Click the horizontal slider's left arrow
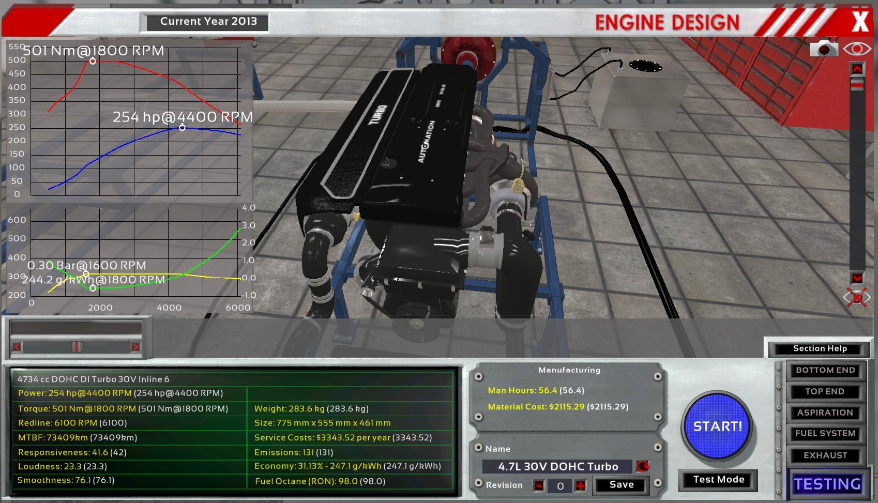 (17, 347)
